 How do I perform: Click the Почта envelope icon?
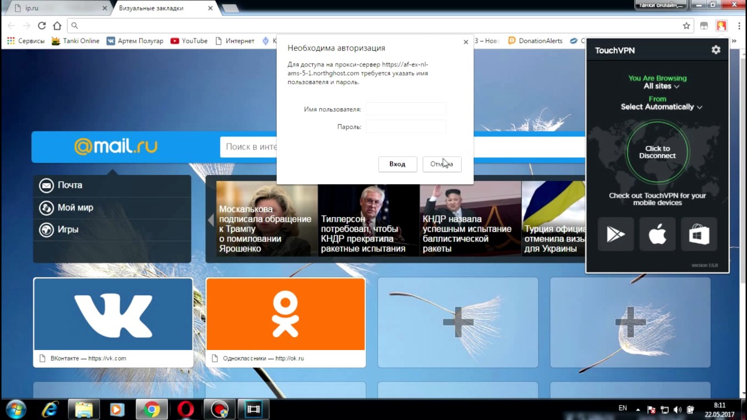coord(46,185)
